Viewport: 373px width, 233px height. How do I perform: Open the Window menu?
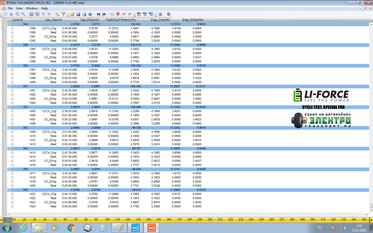point(32,8)
